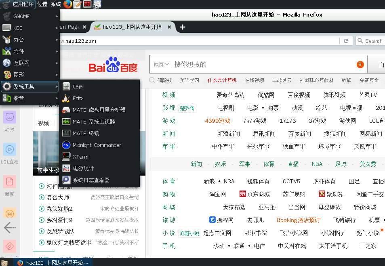Click the Baidu logo
Viewport: 385px width, 266px height.
point(113,65)
